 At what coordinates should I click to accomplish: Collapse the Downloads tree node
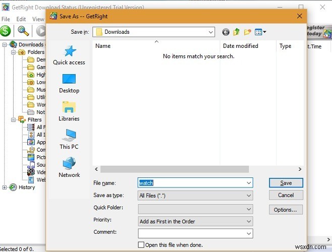4,45
